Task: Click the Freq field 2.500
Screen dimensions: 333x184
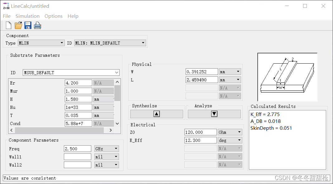Action: pyautogui.click(x=78, y=149)
